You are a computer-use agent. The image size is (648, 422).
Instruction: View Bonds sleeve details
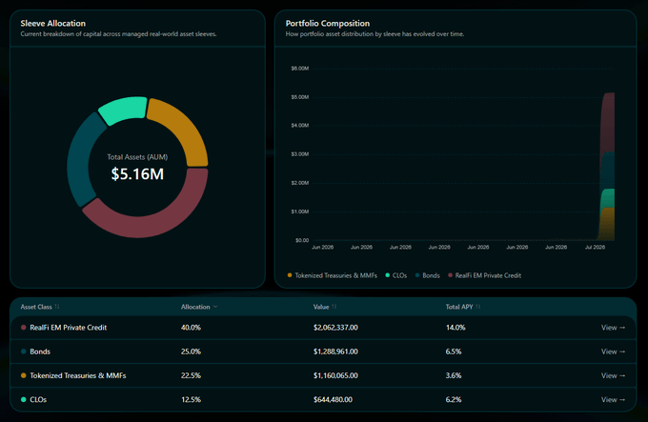tap(613, 352)
